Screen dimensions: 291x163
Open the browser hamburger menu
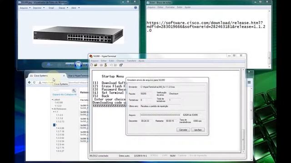tap(249, 82)
